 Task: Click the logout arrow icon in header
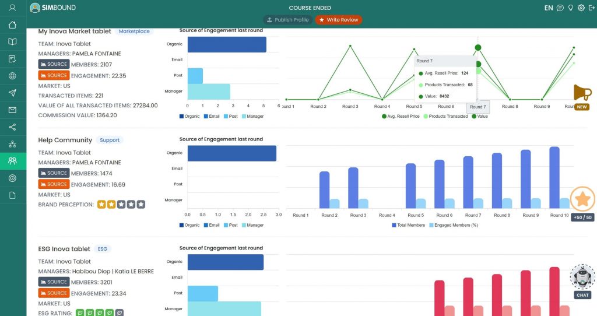(591, 8)
